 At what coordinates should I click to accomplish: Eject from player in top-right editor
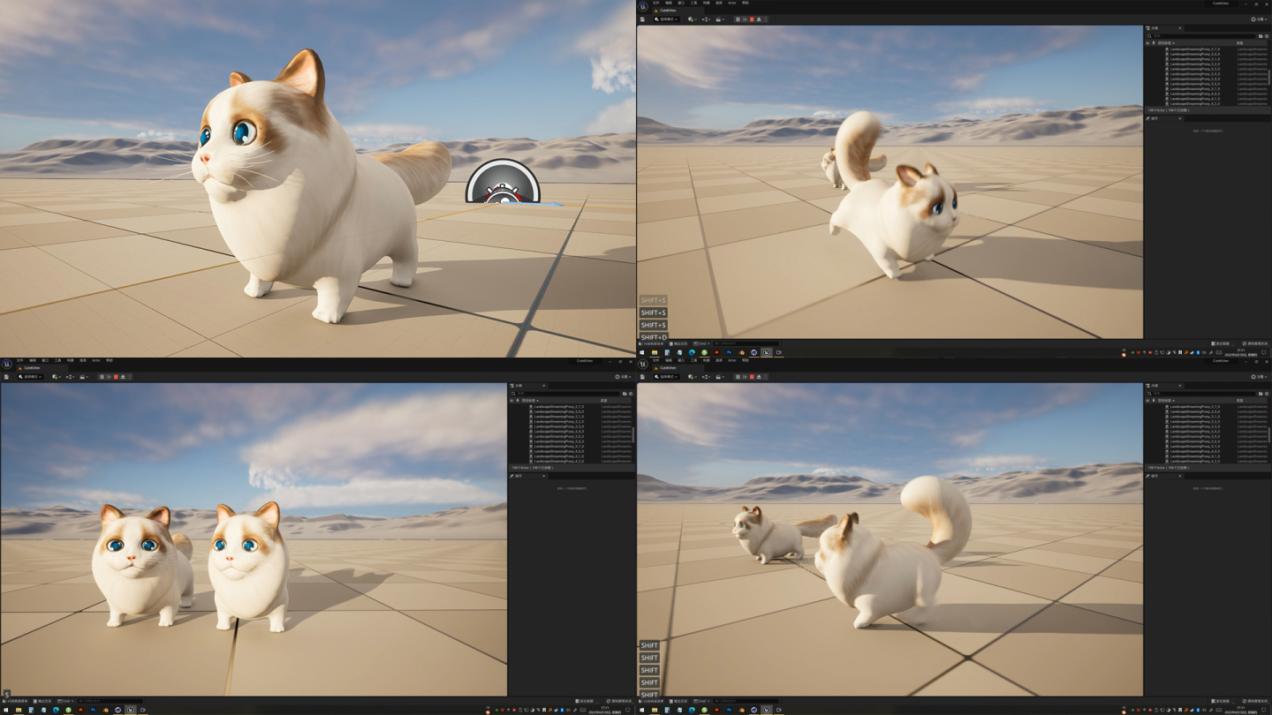point(759,19)
